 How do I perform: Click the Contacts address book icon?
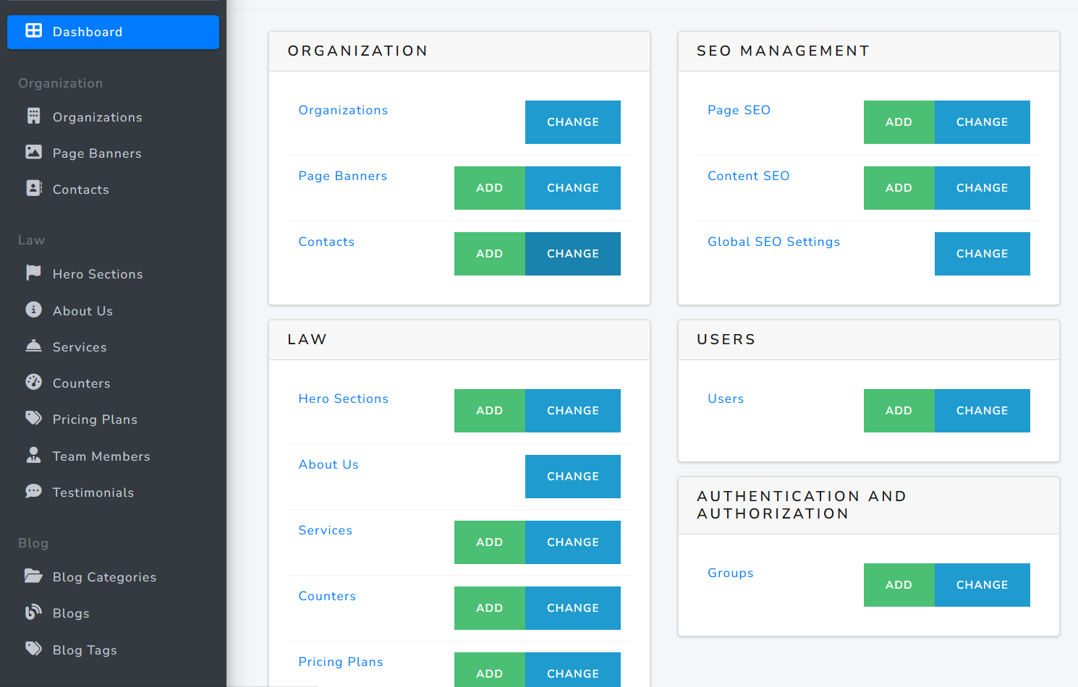pyautogui.click(x=33, y=189)
